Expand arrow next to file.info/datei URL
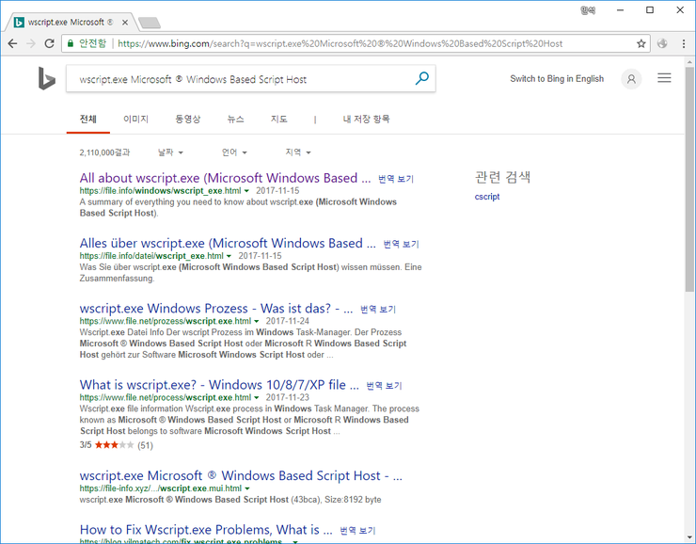696x544 pixels. (x=229, y=256)
